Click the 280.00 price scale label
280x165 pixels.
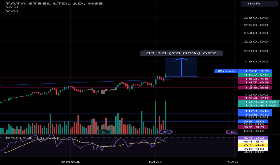coord(256,18)
